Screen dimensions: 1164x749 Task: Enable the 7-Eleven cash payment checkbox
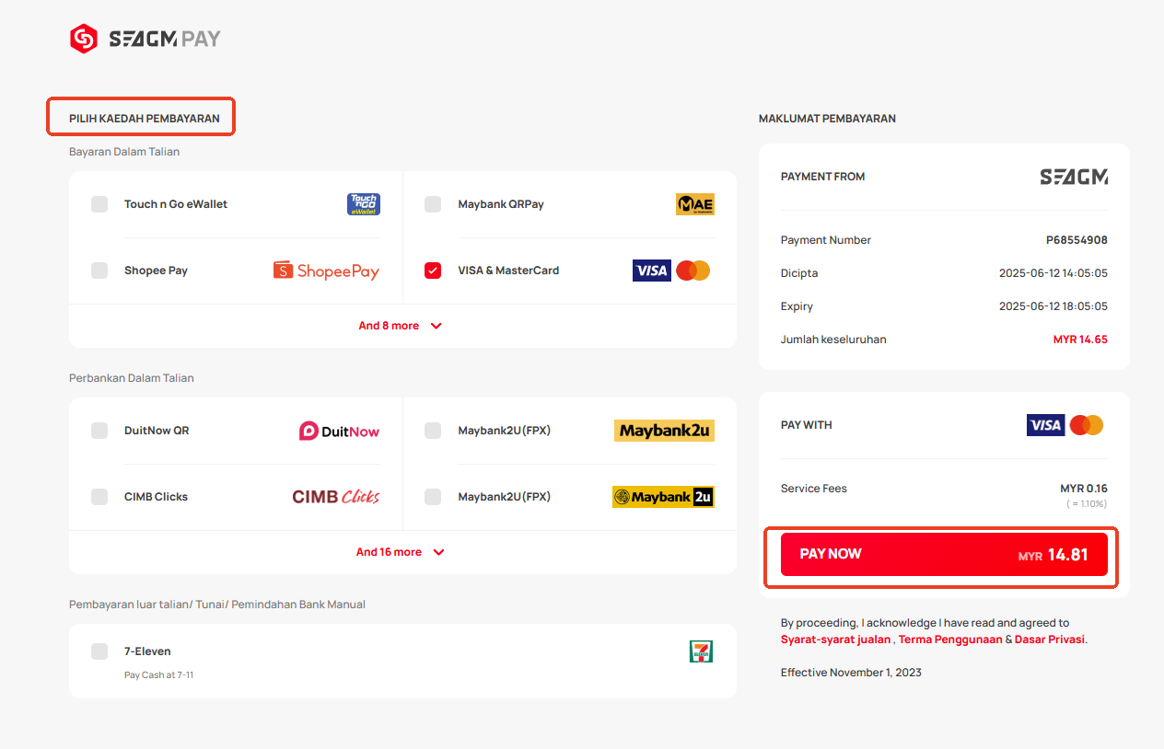[99, 651]
